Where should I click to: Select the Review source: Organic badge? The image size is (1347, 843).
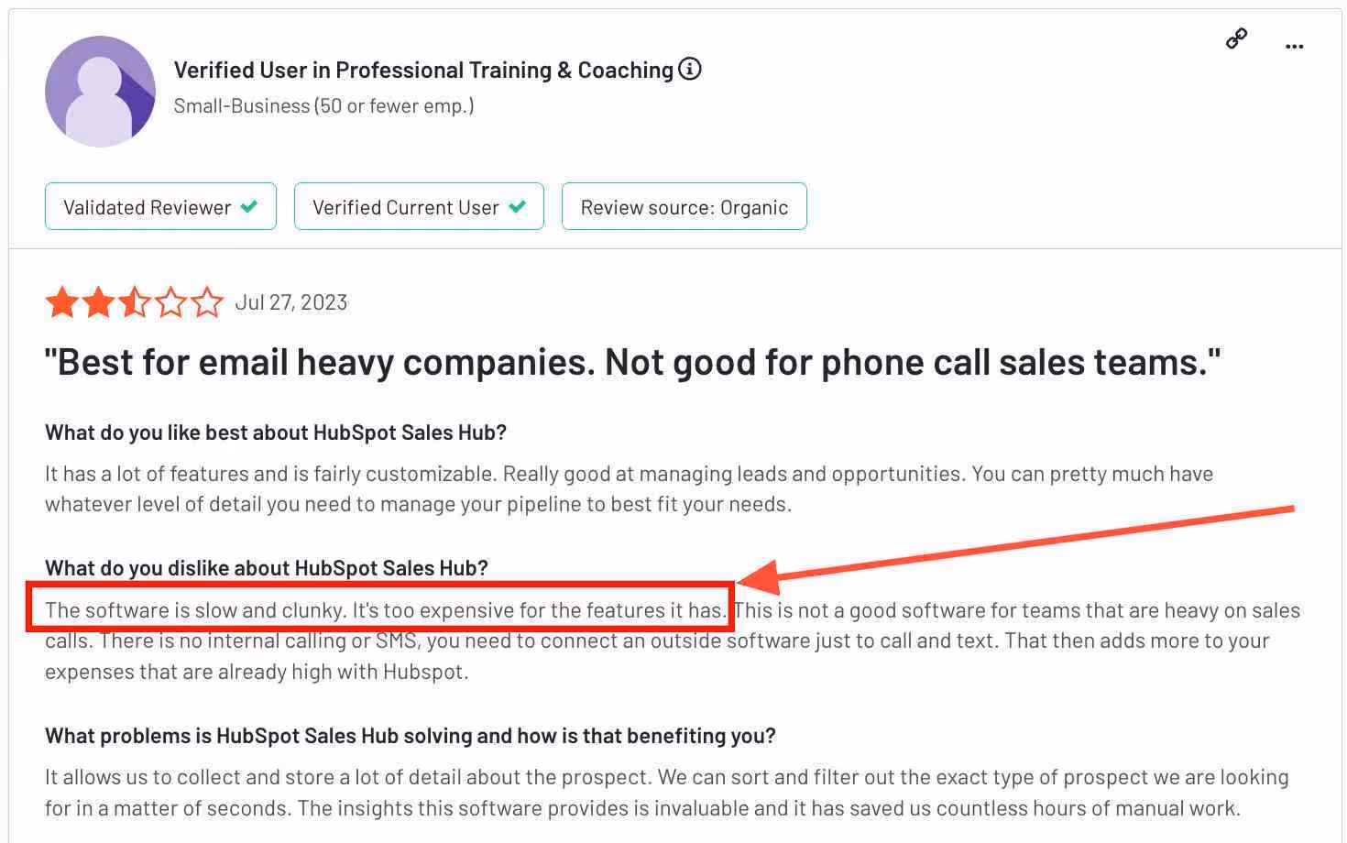tap(684, 207)
